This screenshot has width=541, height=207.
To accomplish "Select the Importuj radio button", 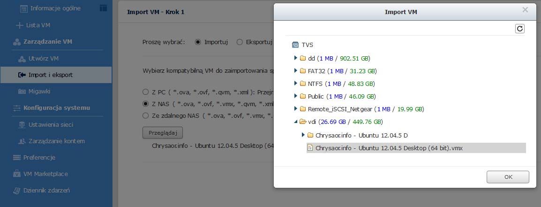I will [198, 42].
